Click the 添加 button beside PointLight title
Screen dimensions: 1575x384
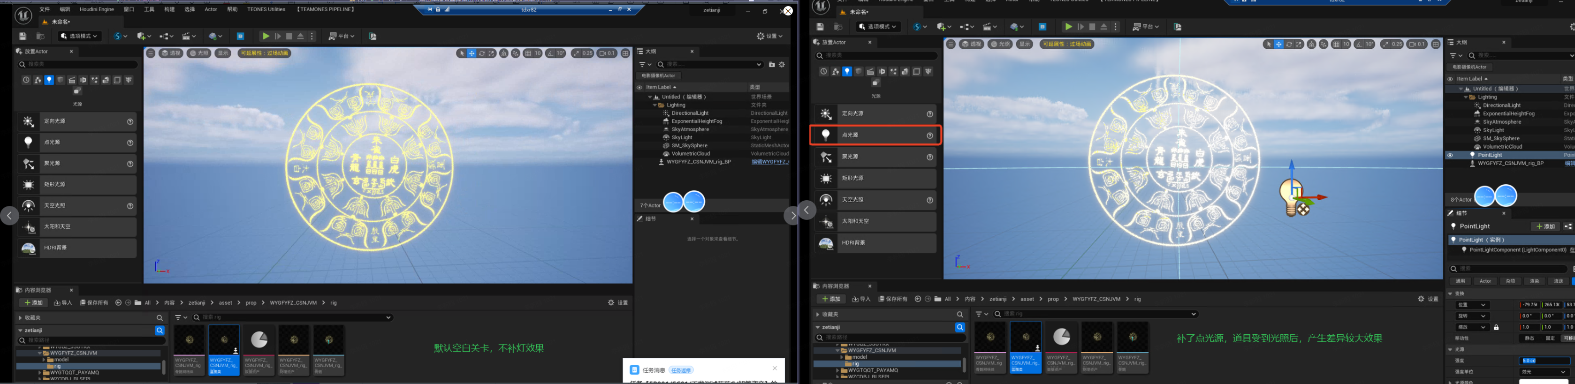(1545, 227)
